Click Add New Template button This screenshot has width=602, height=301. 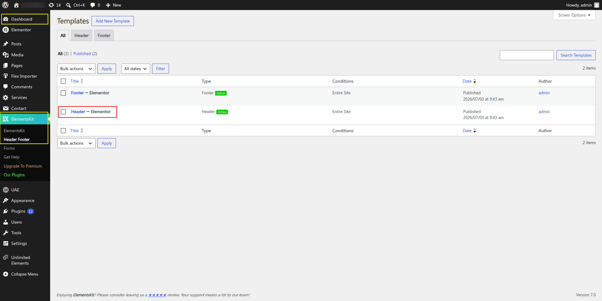point(113,21)
